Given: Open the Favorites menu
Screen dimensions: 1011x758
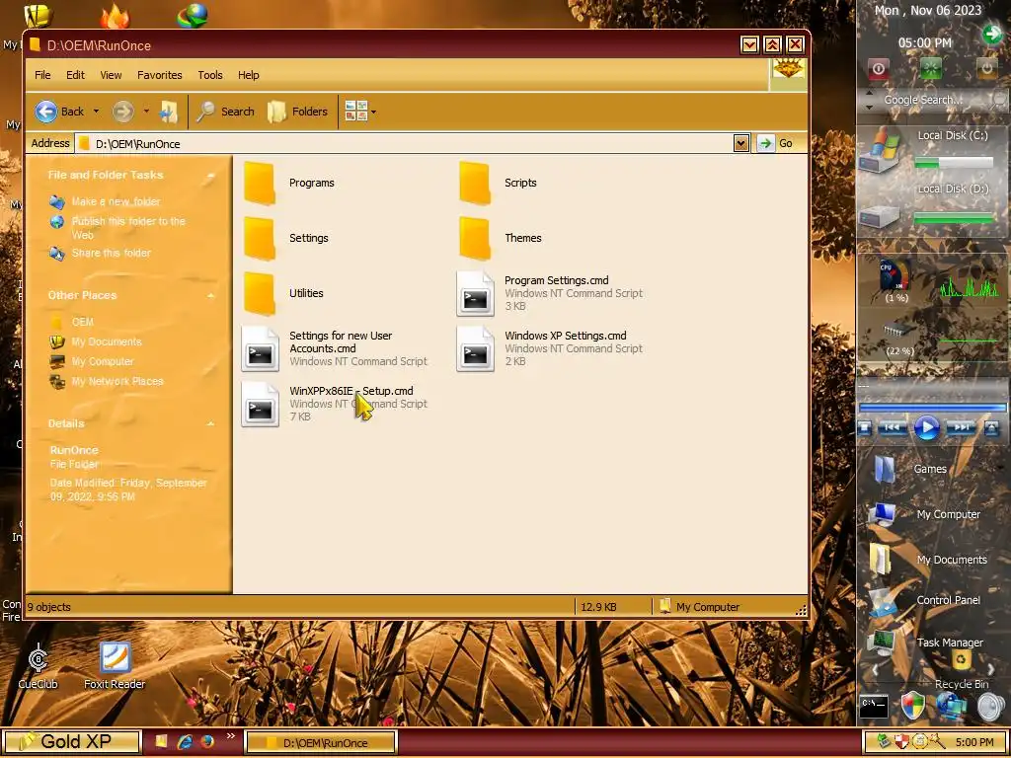Looking at the screenshot, I should [159, 75].
